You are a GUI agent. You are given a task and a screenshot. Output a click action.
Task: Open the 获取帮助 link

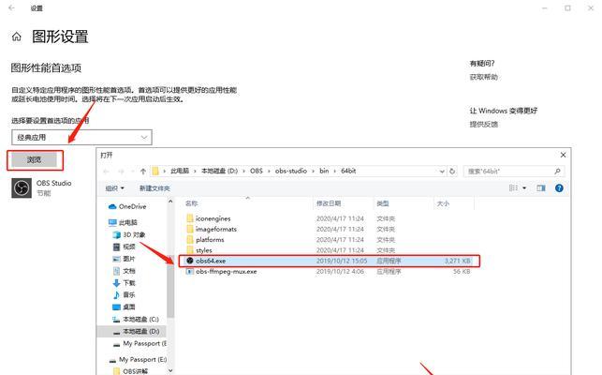tap(483, 77)
